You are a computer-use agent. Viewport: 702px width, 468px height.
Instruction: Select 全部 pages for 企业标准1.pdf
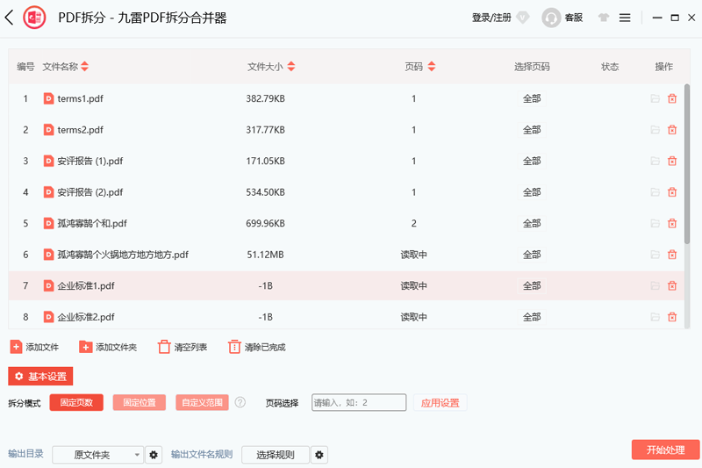click(532, 285)
